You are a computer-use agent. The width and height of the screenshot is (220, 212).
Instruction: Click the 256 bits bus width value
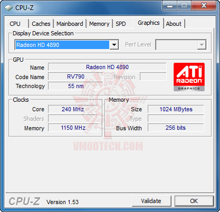176,128
